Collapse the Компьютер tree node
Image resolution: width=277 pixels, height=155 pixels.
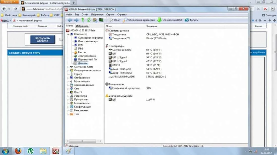coord(68,34)
